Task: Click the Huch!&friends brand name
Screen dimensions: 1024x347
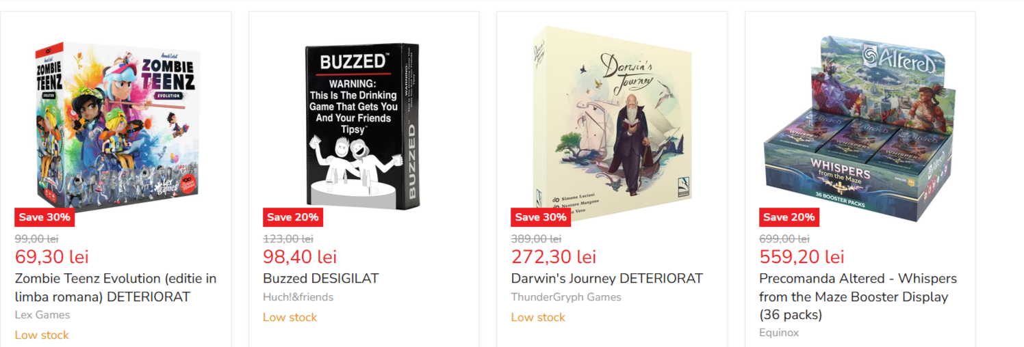Action: click(x=298, y=297)
